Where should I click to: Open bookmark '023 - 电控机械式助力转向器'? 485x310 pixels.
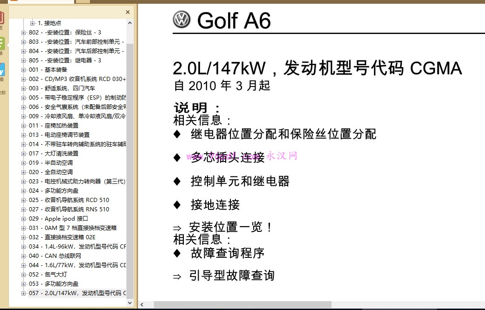(77, 181)
